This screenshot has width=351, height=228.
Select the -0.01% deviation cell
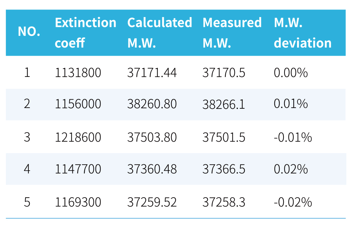click(293, 137)
